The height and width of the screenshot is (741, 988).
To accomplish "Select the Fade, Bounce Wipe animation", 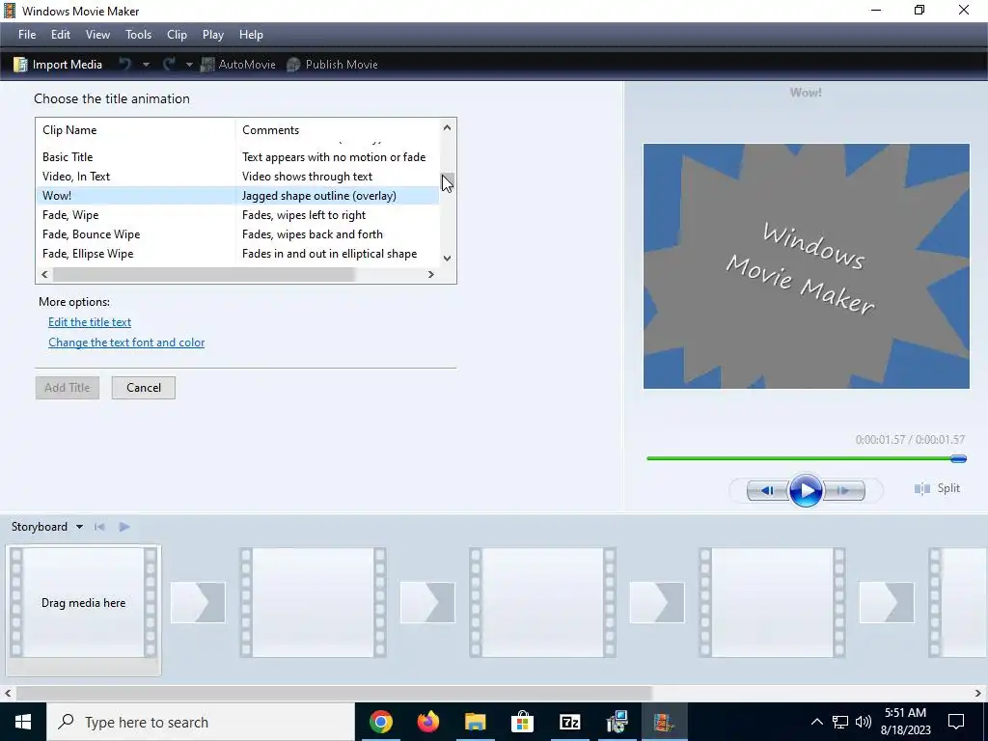I will [237, 234].
